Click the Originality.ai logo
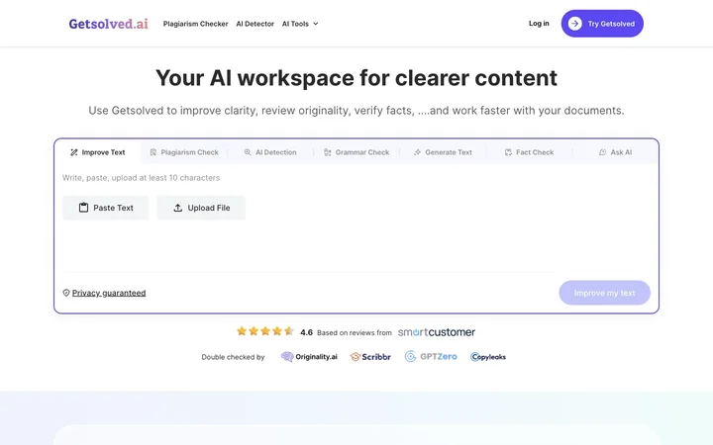This screenshot has height=445, width=713. [x=309, y=357]
